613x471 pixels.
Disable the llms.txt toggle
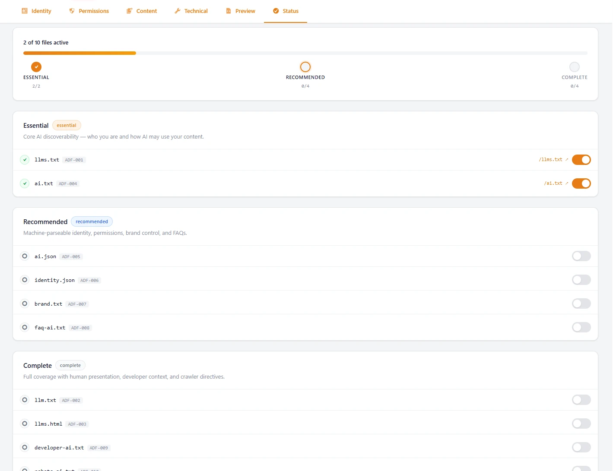(x=581, y=160)
